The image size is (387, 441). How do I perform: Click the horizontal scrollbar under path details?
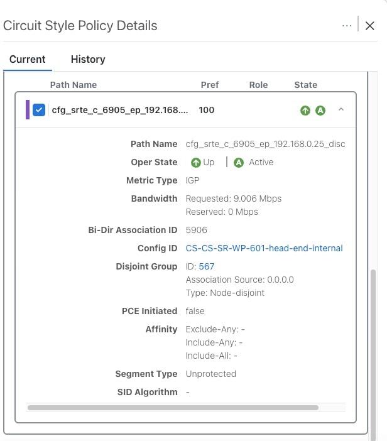tap(173, 408)
